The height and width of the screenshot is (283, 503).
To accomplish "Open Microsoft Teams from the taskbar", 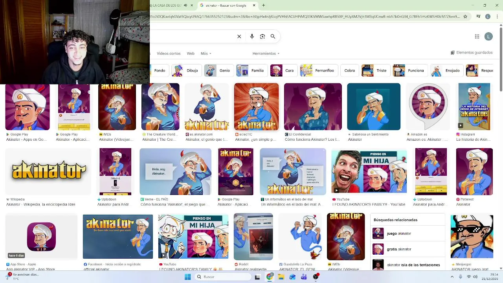I will pyautogui.click(x=304, y=277).
